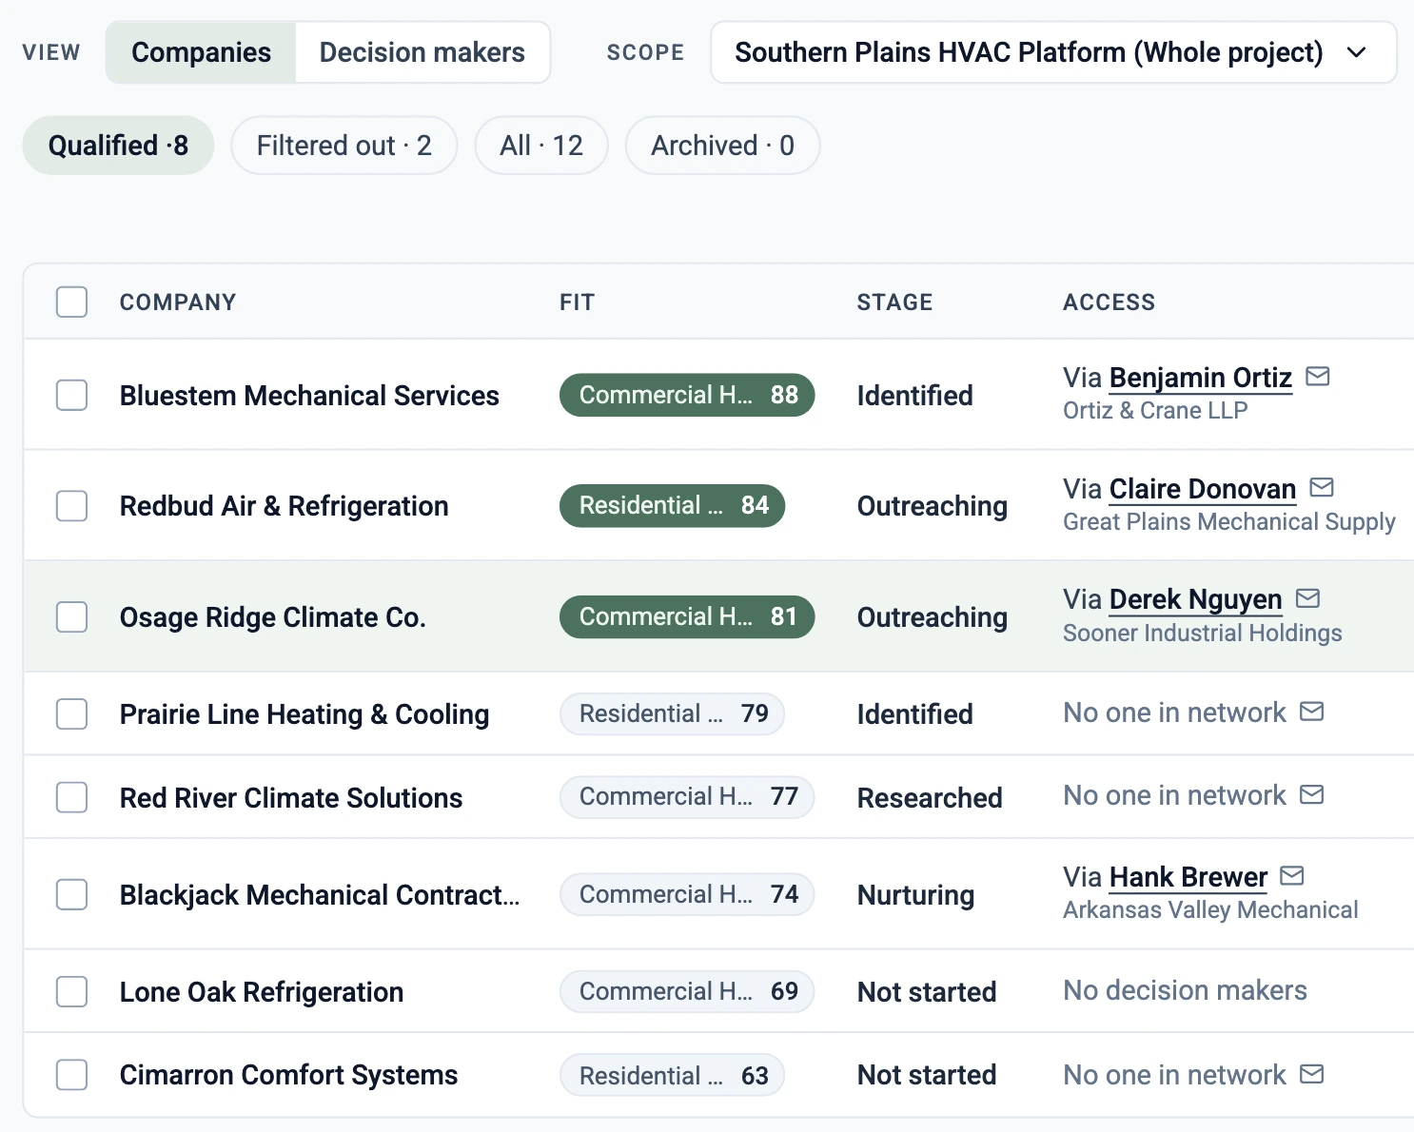Image resolution: width=1414 pixels, height=1132 pixels.
Task: Click the Commercial fit badge scoring 81
Action: (x=687, y=616)
